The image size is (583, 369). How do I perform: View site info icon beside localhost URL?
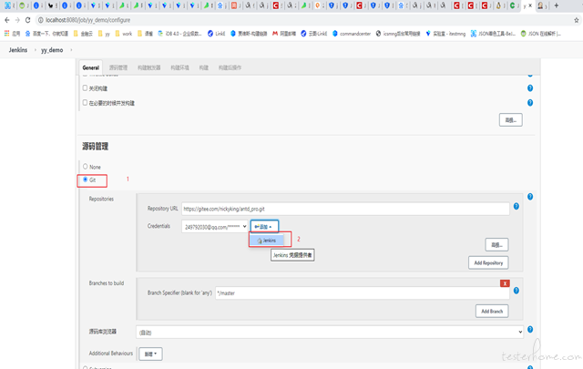click(x=40, y=20)
